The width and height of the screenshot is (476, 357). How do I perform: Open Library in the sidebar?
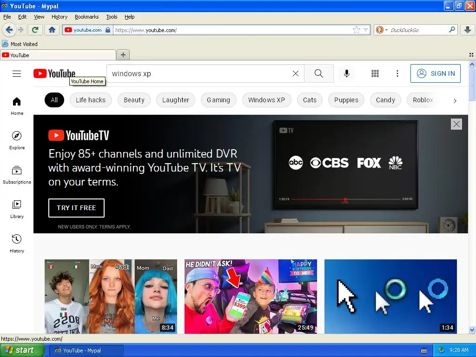[17, 210]
